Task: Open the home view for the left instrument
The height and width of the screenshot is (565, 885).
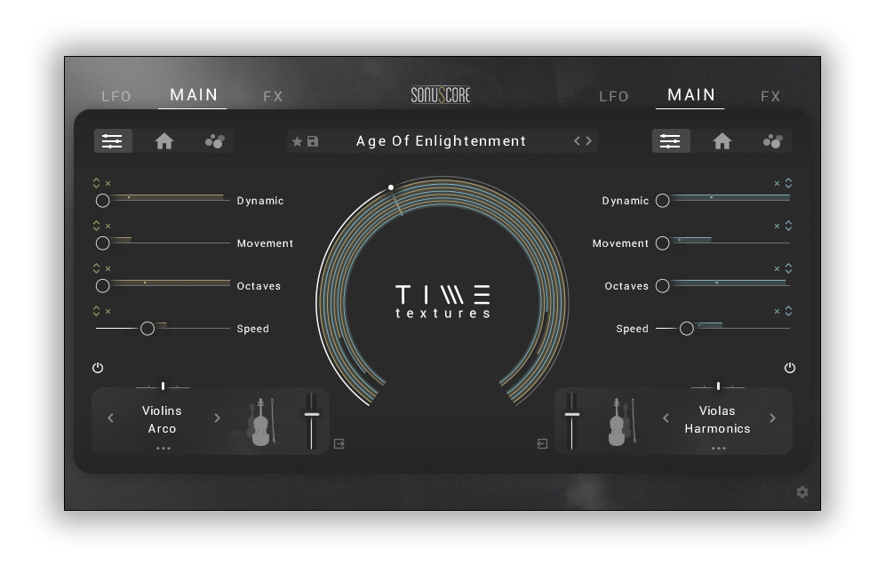Action: pos(163,140)
